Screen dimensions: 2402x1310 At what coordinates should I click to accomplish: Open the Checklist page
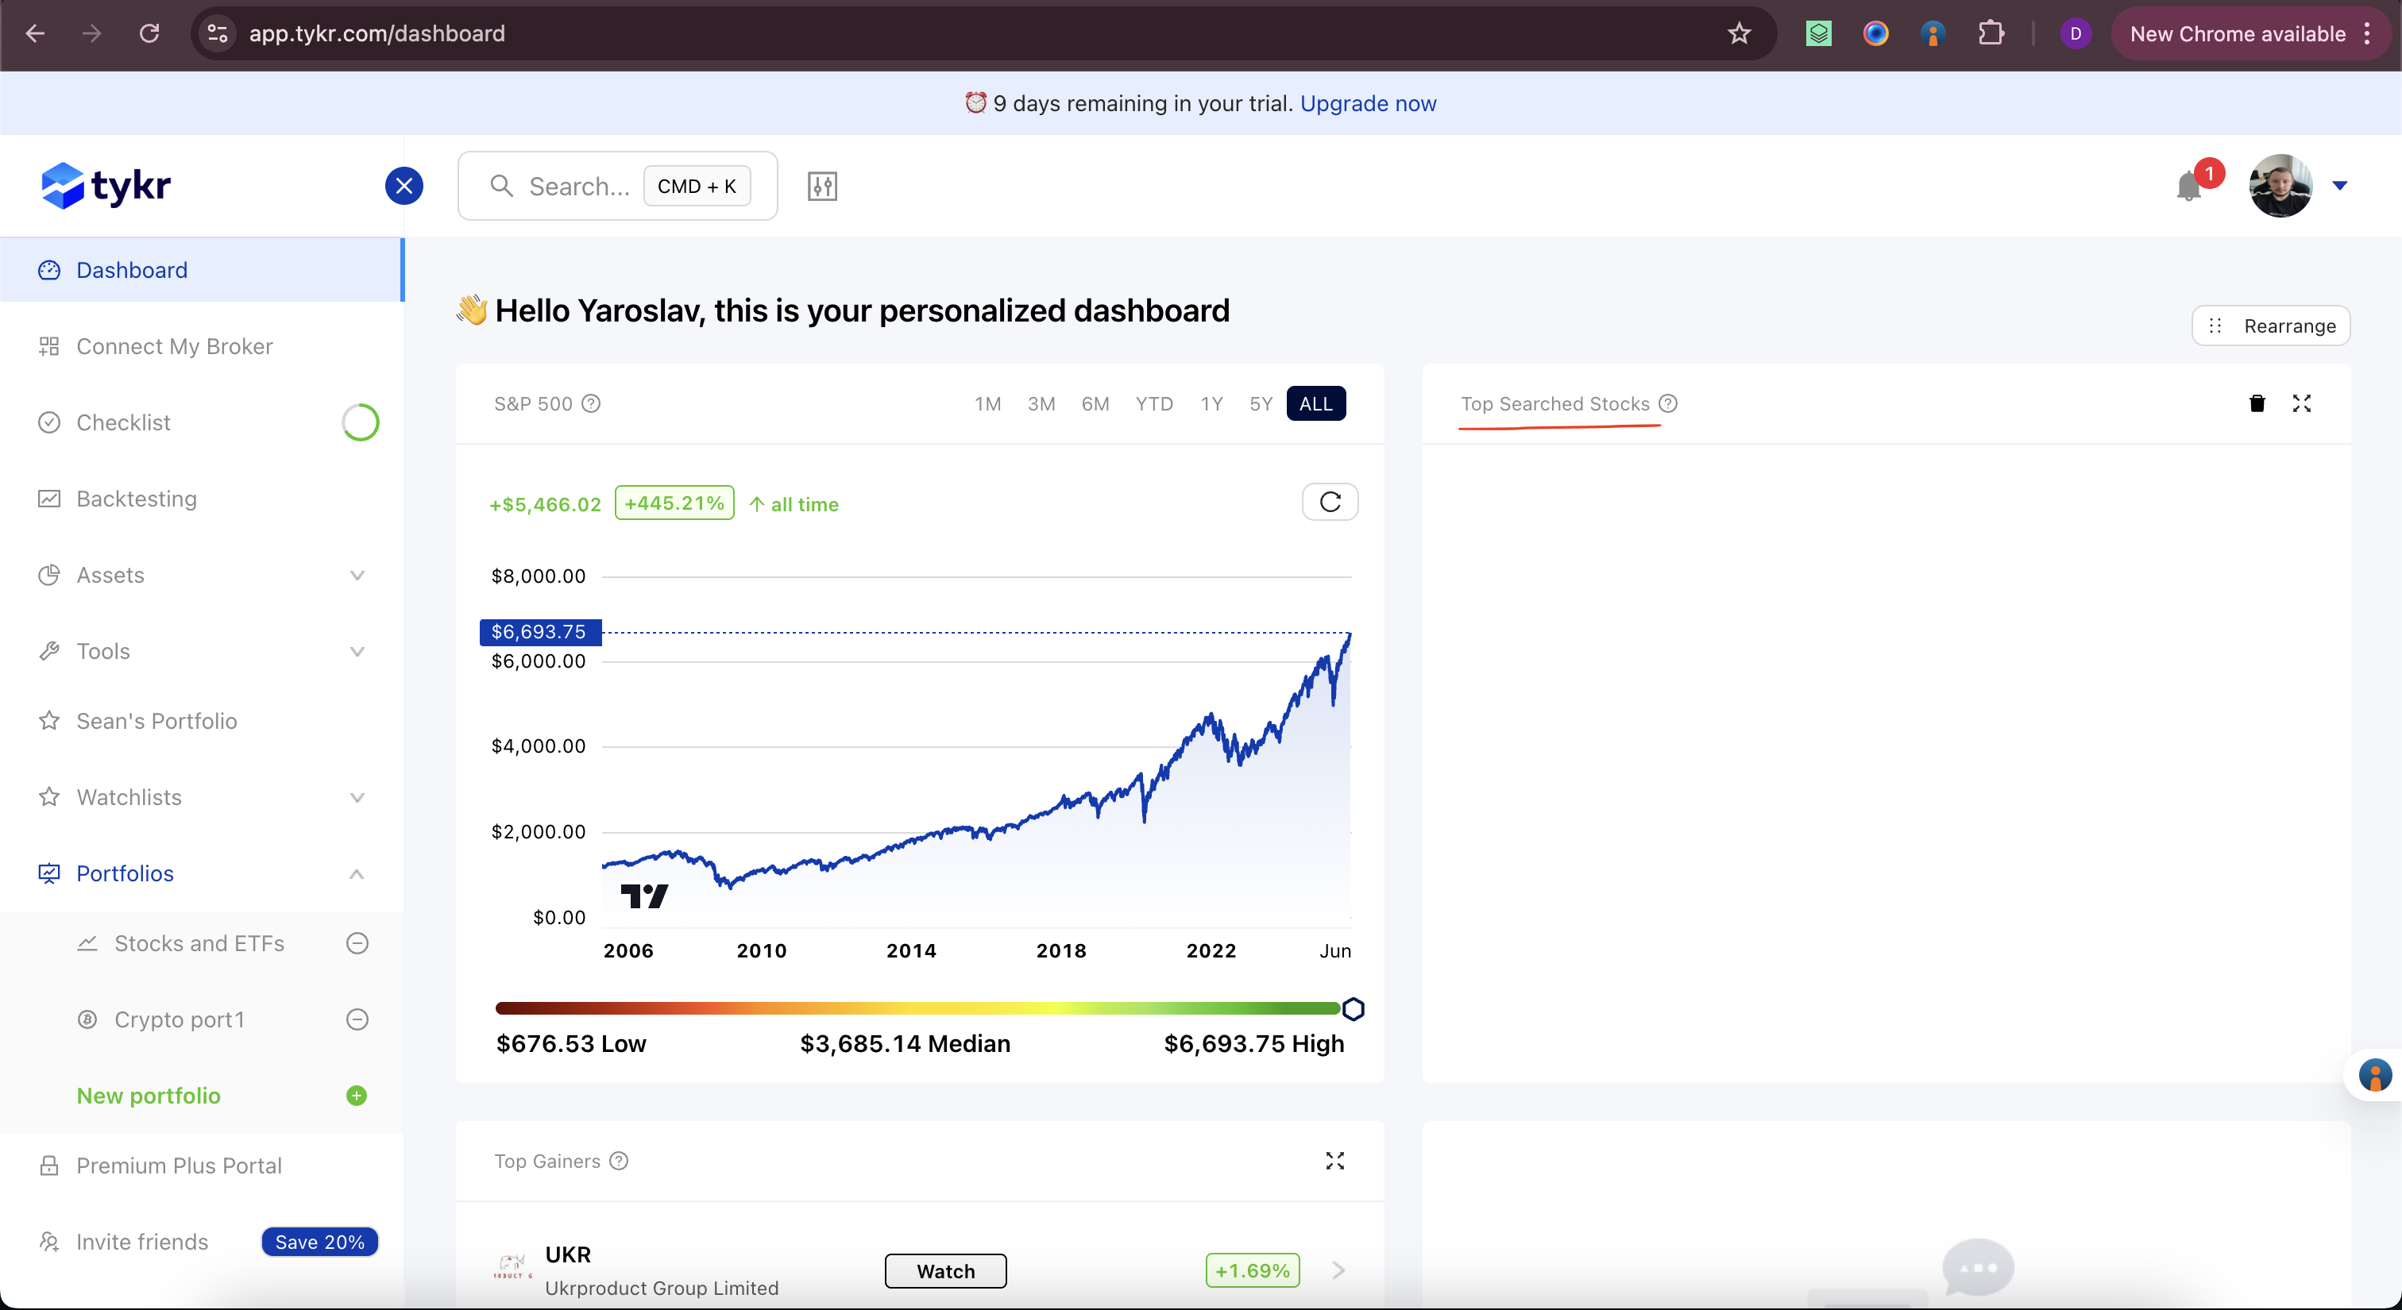pyautogui.click(x=123, y=423)
